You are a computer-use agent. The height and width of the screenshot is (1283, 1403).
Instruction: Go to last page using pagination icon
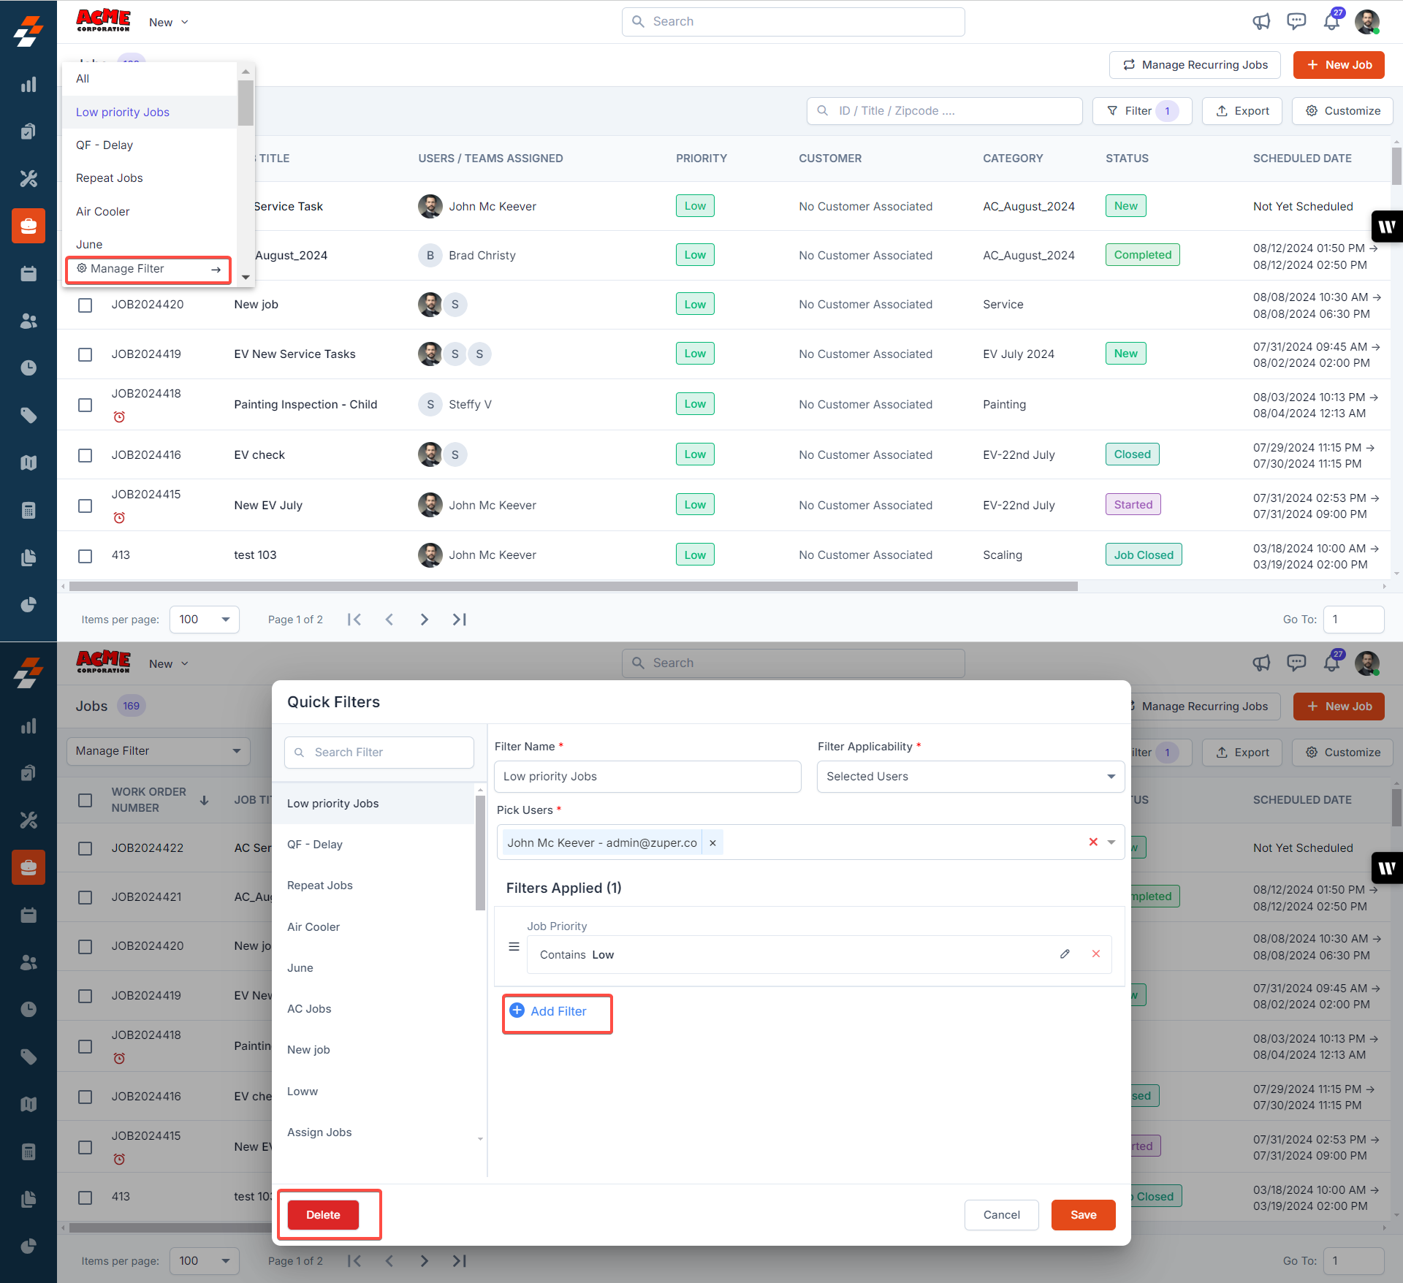point(459,620)
